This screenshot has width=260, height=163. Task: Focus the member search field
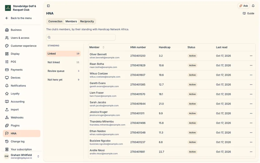(x=81, y=37)
